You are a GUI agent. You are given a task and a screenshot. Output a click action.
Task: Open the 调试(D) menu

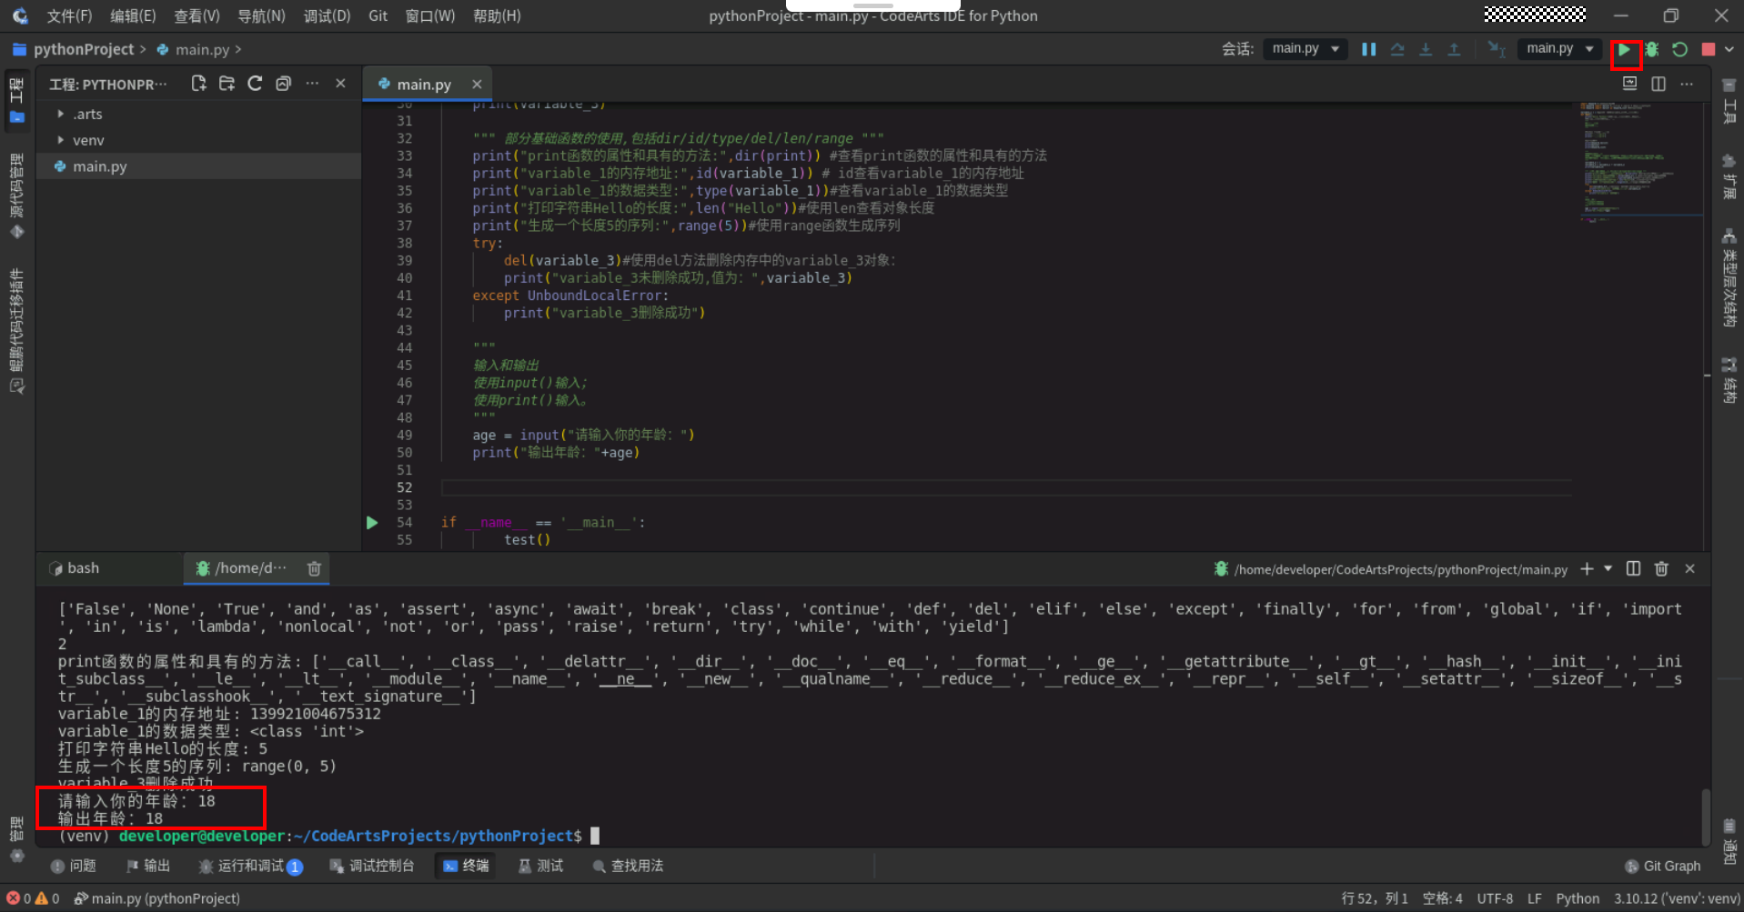327,15
